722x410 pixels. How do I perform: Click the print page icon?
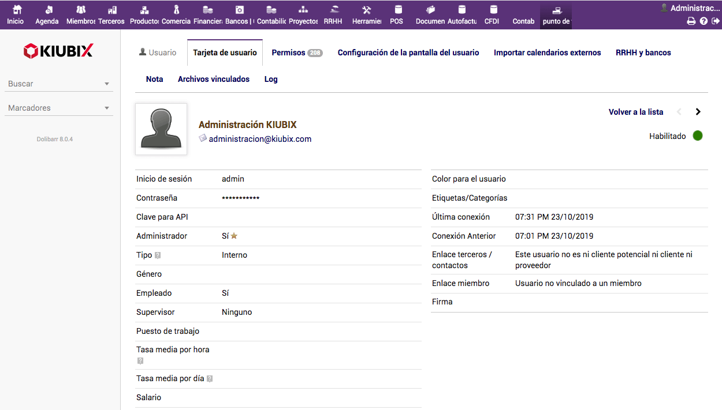(x=691, y=21)
